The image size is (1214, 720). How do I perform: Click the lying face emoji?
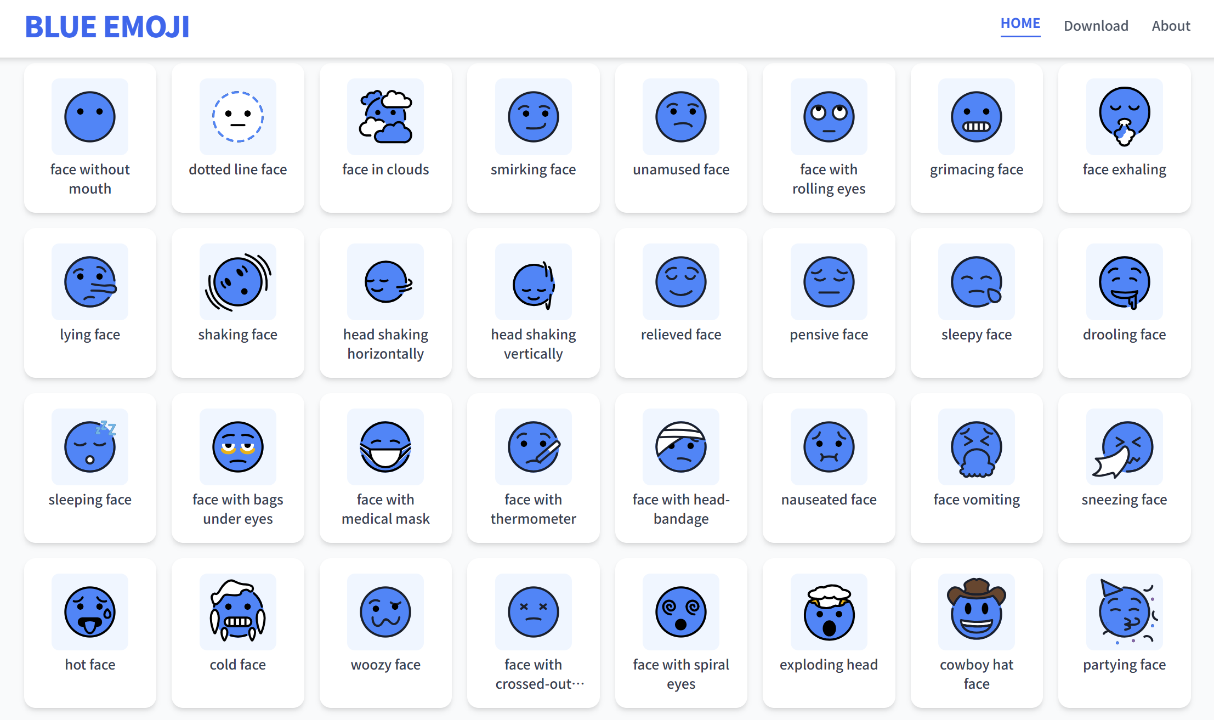pos(90,282)
